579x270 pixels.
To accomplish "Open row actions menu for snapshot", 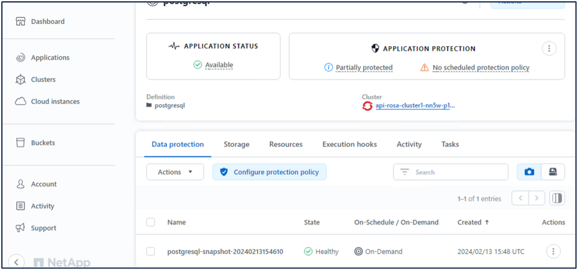I will 553,251.
